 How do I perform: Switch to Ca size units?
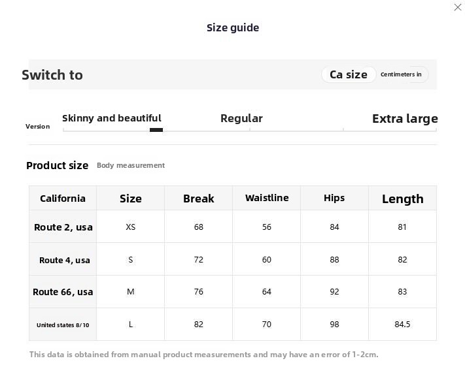coord(349,74)
